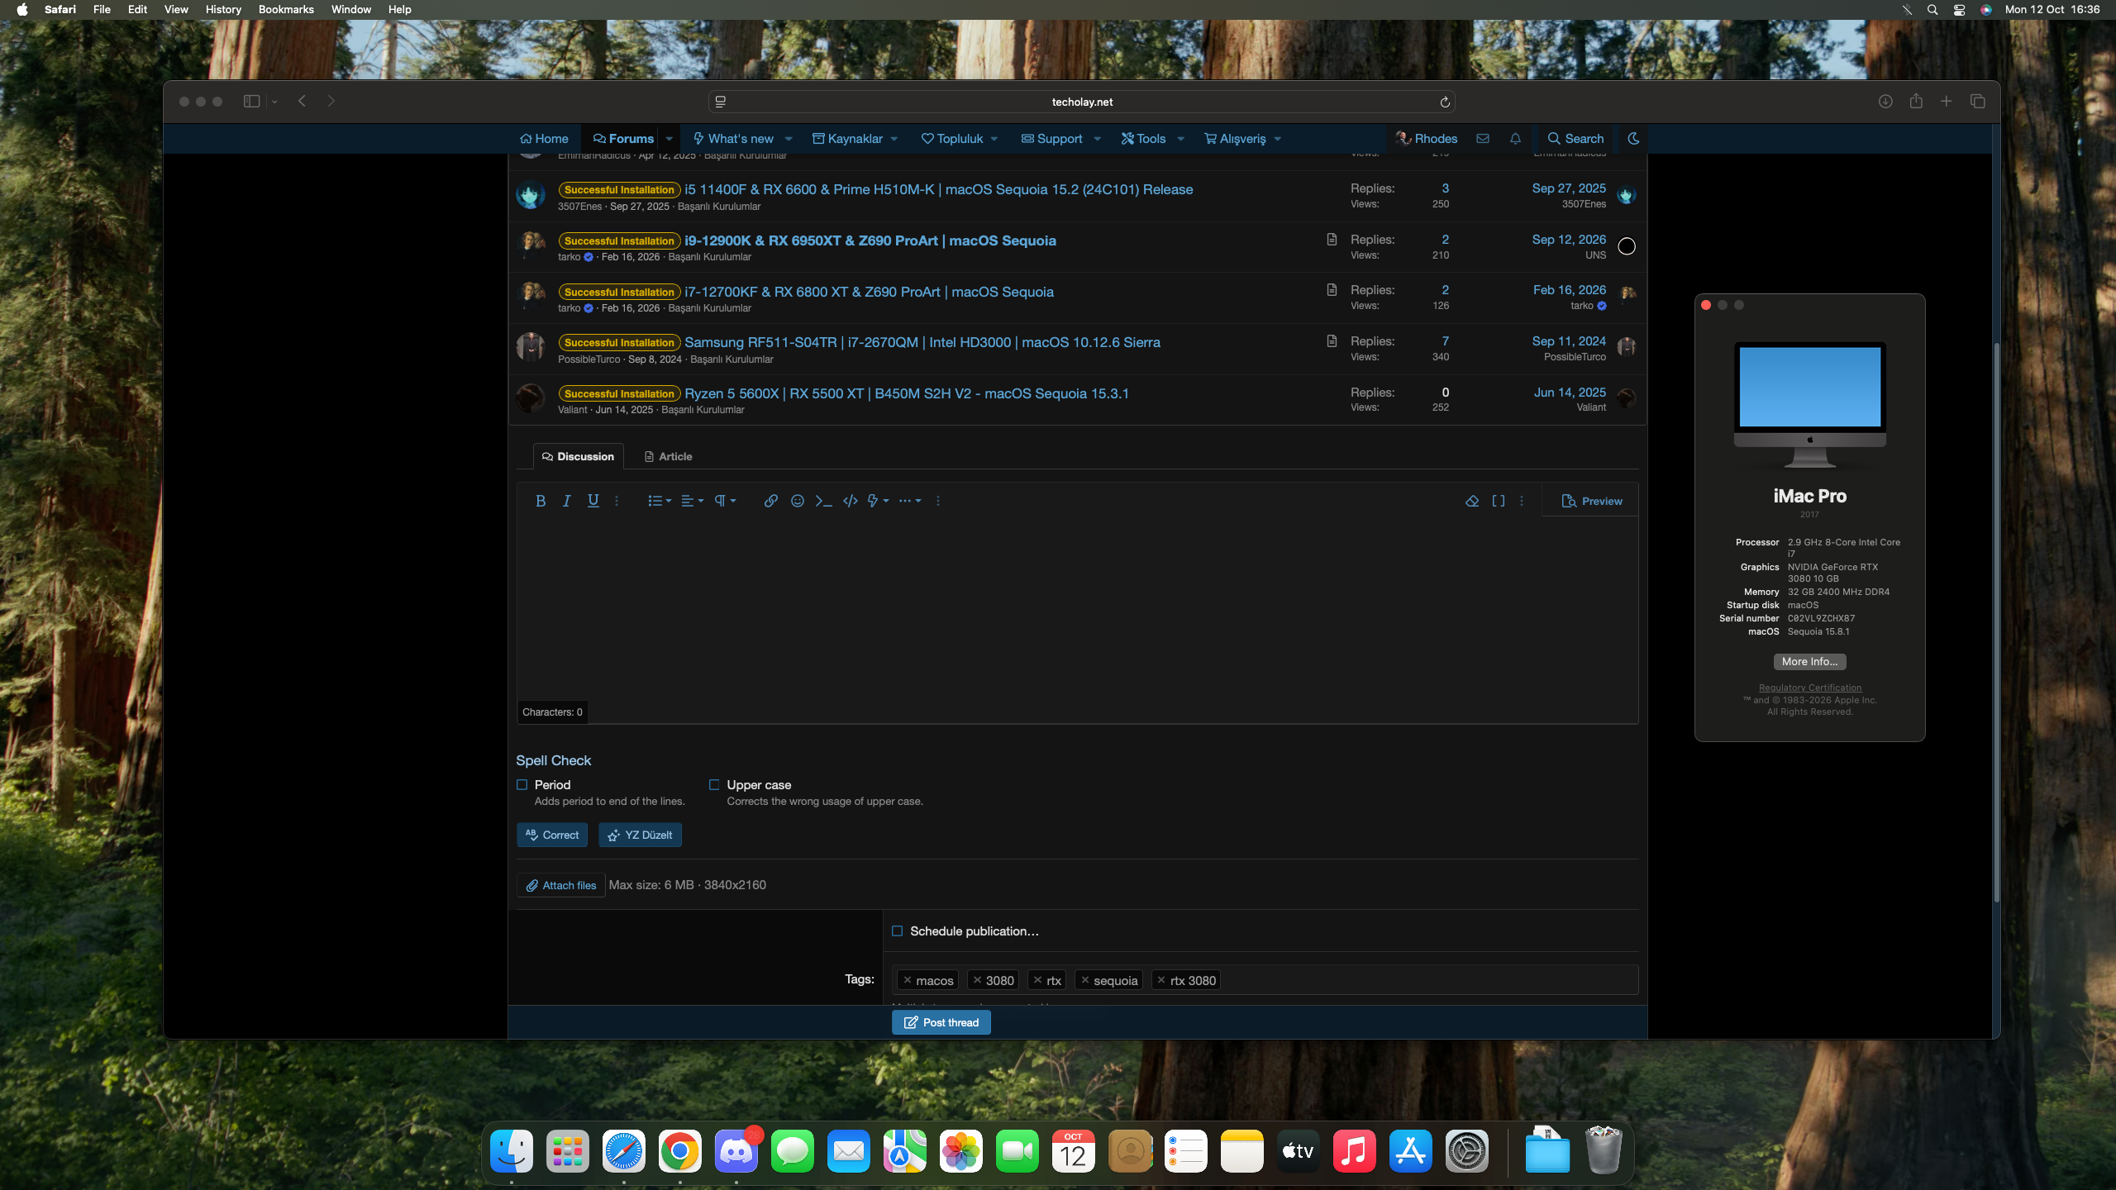Open System Settings from the Dock
The image size is (2116, 1190).
point(1467,1150)
